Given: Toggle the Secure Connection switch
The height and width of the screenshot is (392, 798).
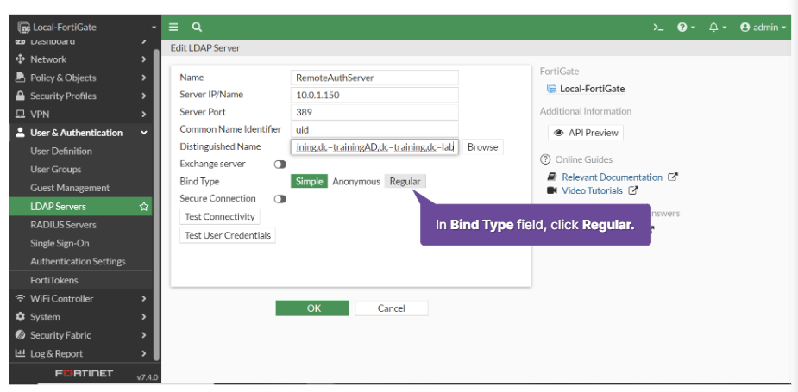Looking at the screenshot, I should click(x=280, y=199).
